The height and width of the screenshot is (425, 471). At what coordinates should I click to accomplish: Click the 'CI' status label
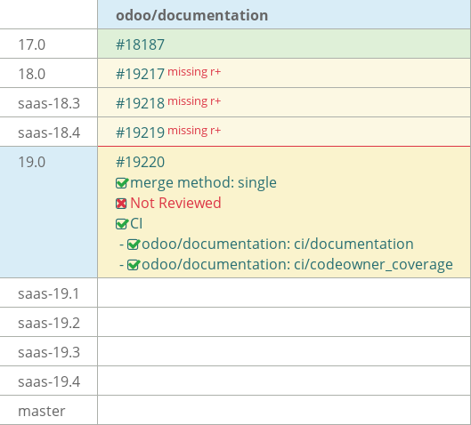(136, 224)
